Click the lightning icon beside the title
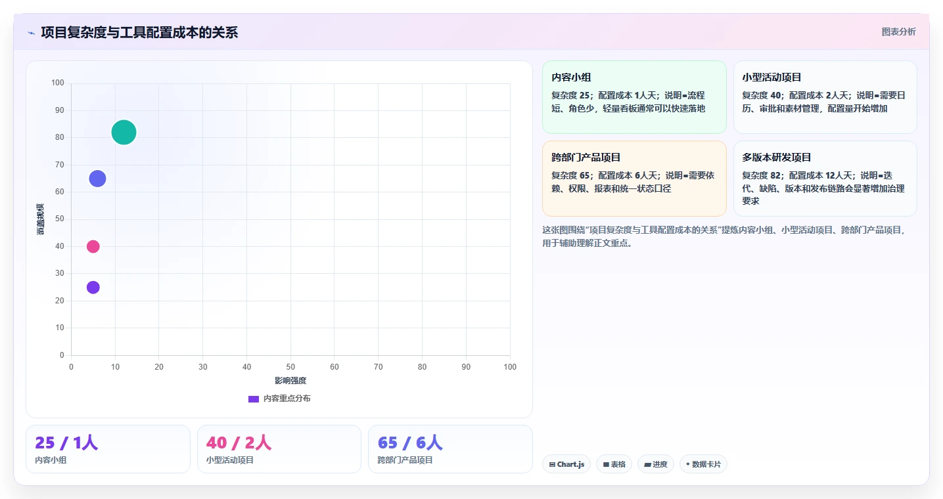Screen dimensions: 943x499 (31, 32)
